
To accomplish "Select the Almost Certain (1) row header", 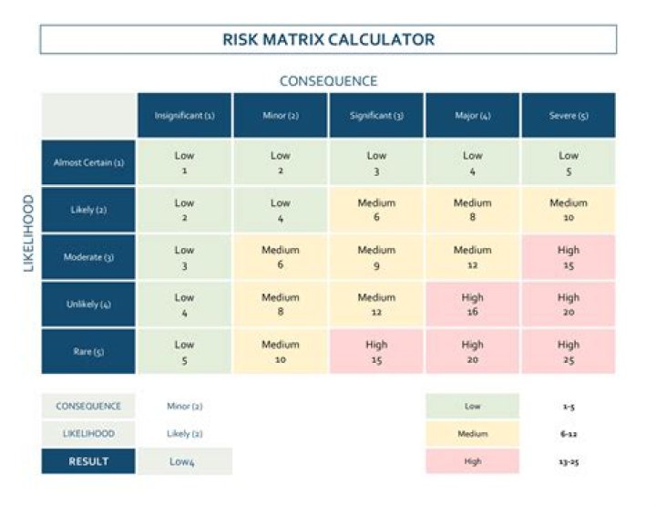I will coord(88,163).
